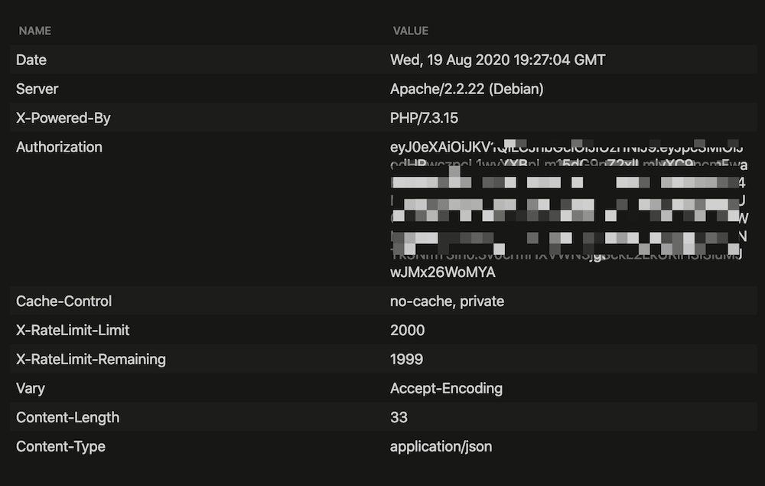765x486 pixels.
Task: Select the Server header name
Action: click(37, 89)
